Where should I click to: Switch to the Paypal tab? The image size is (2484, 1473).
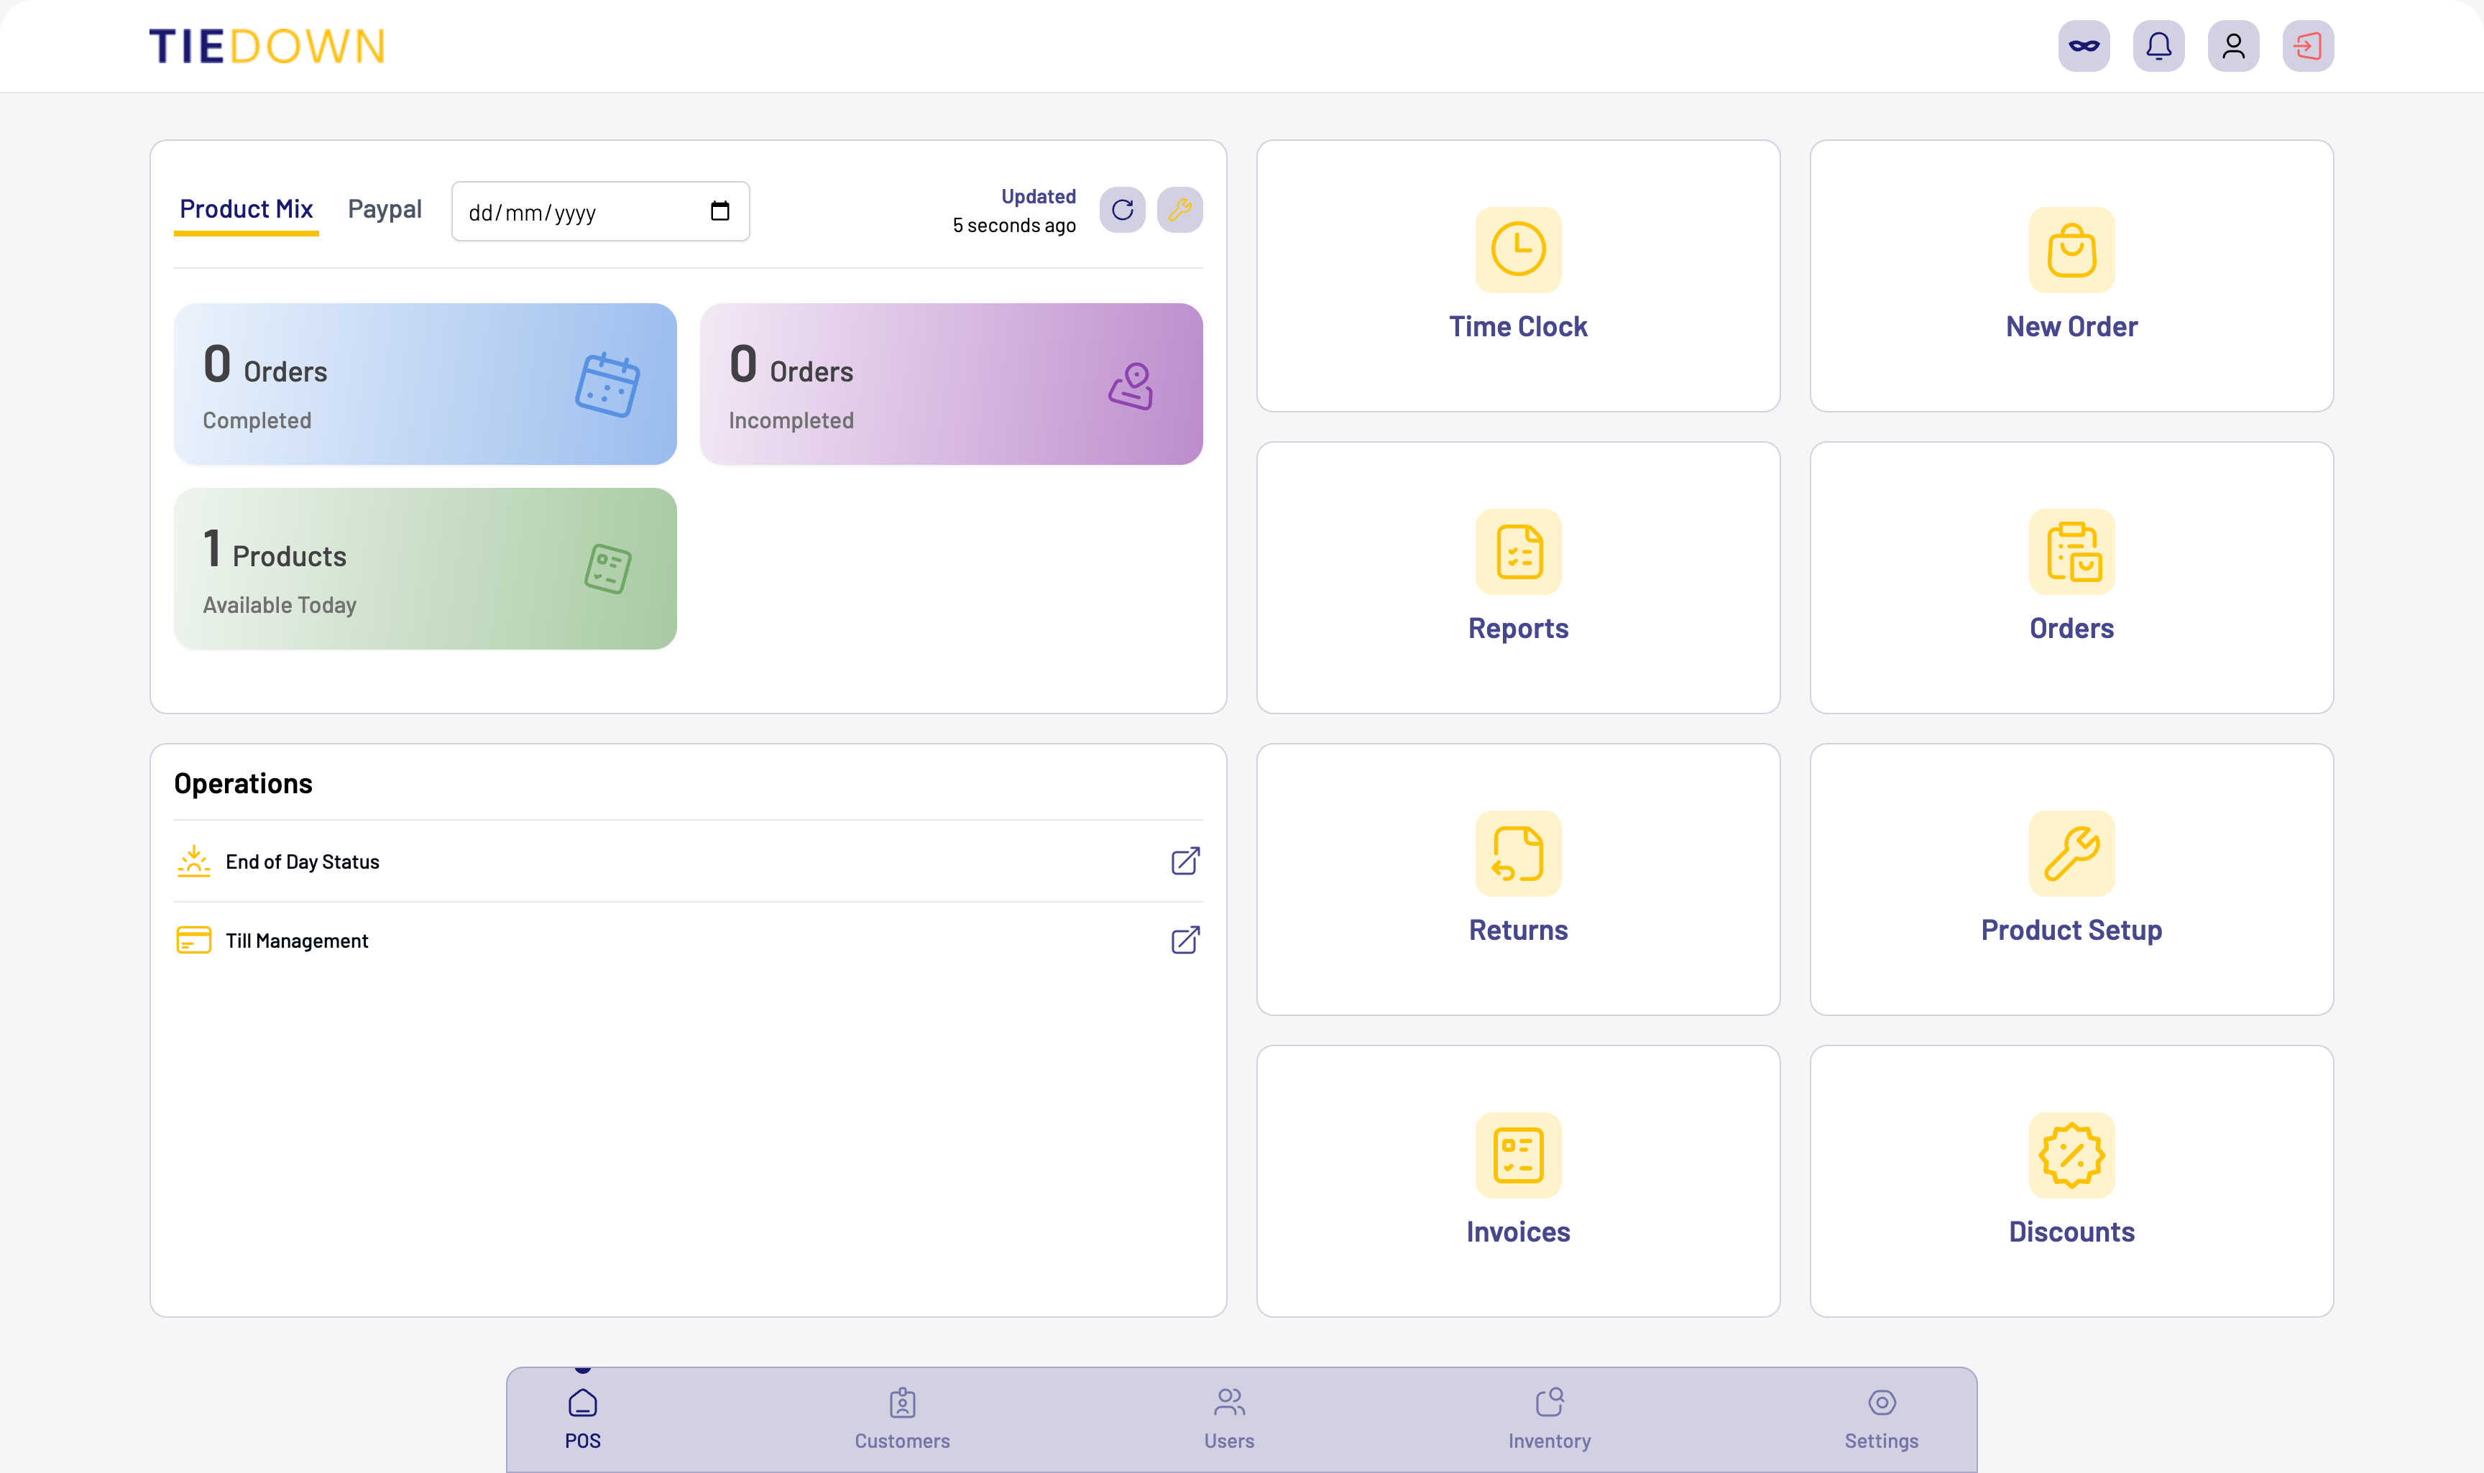[385, 208]
